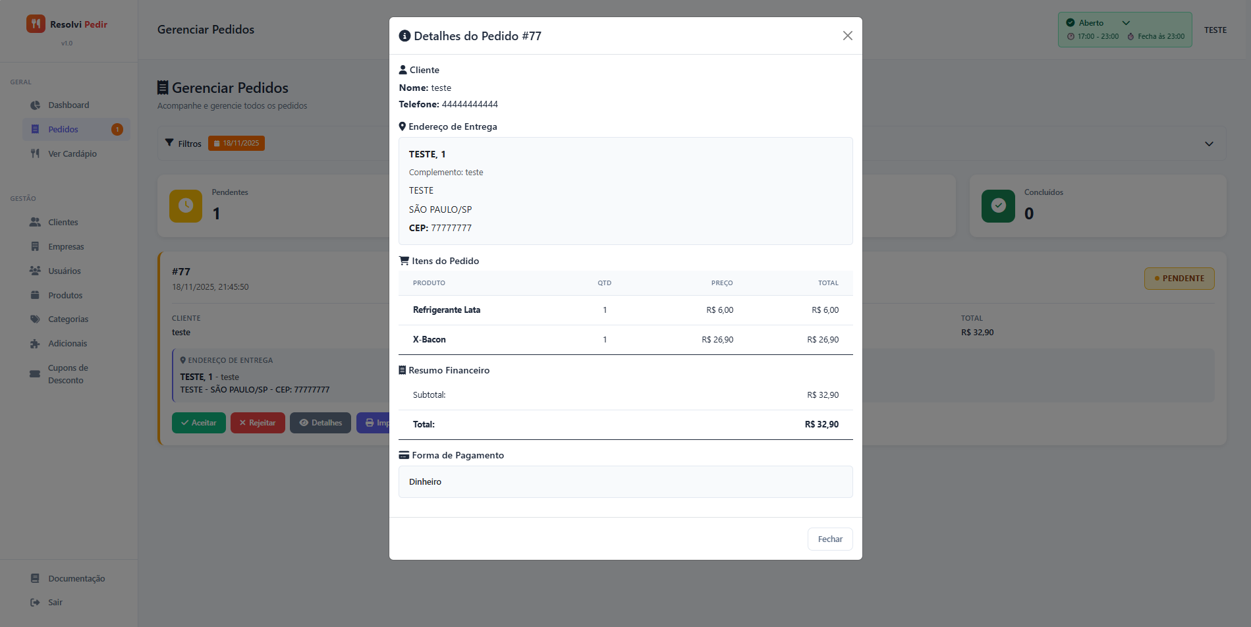Screen dimensions: 1251x627
Task: Open the Documentação link
Action: pyautogui.click(x=76, y=579)
